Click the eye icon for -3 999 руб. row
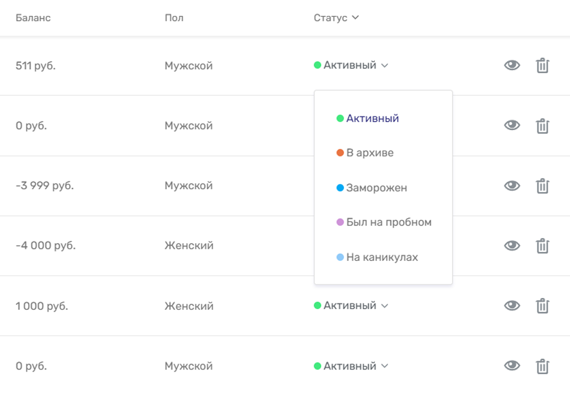The height and width of the screenshot is (395, 570). (x=512, y=186)
